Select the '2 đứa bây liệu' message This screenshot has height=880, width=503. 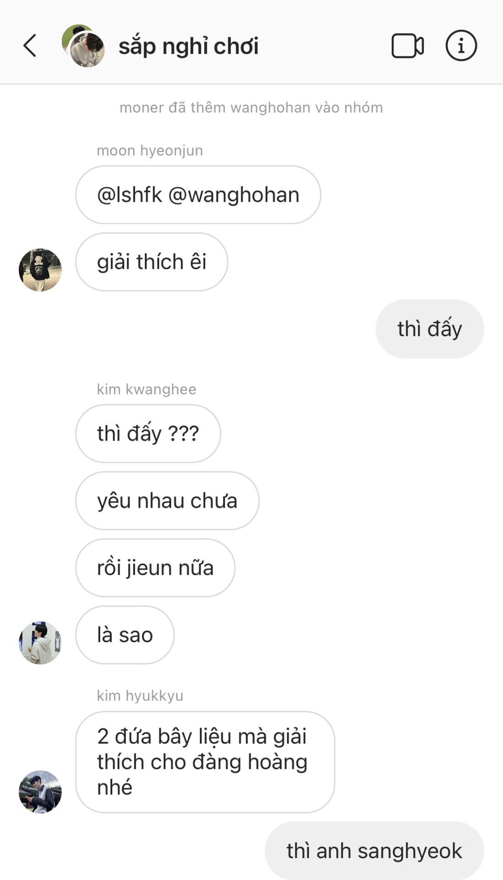pyautogui.click(x=205, y=762)
